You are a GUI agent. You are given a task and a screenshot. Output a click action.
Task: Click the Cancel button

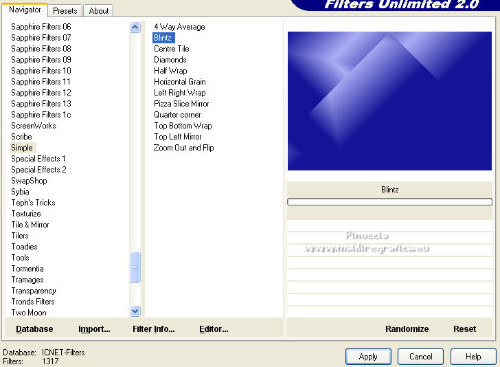420,357
